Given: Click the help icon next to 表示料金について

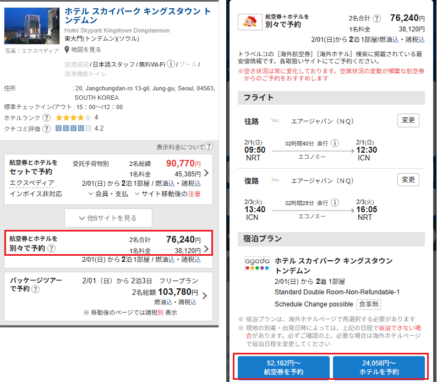Looking at the screenshot, I should 209,147.
